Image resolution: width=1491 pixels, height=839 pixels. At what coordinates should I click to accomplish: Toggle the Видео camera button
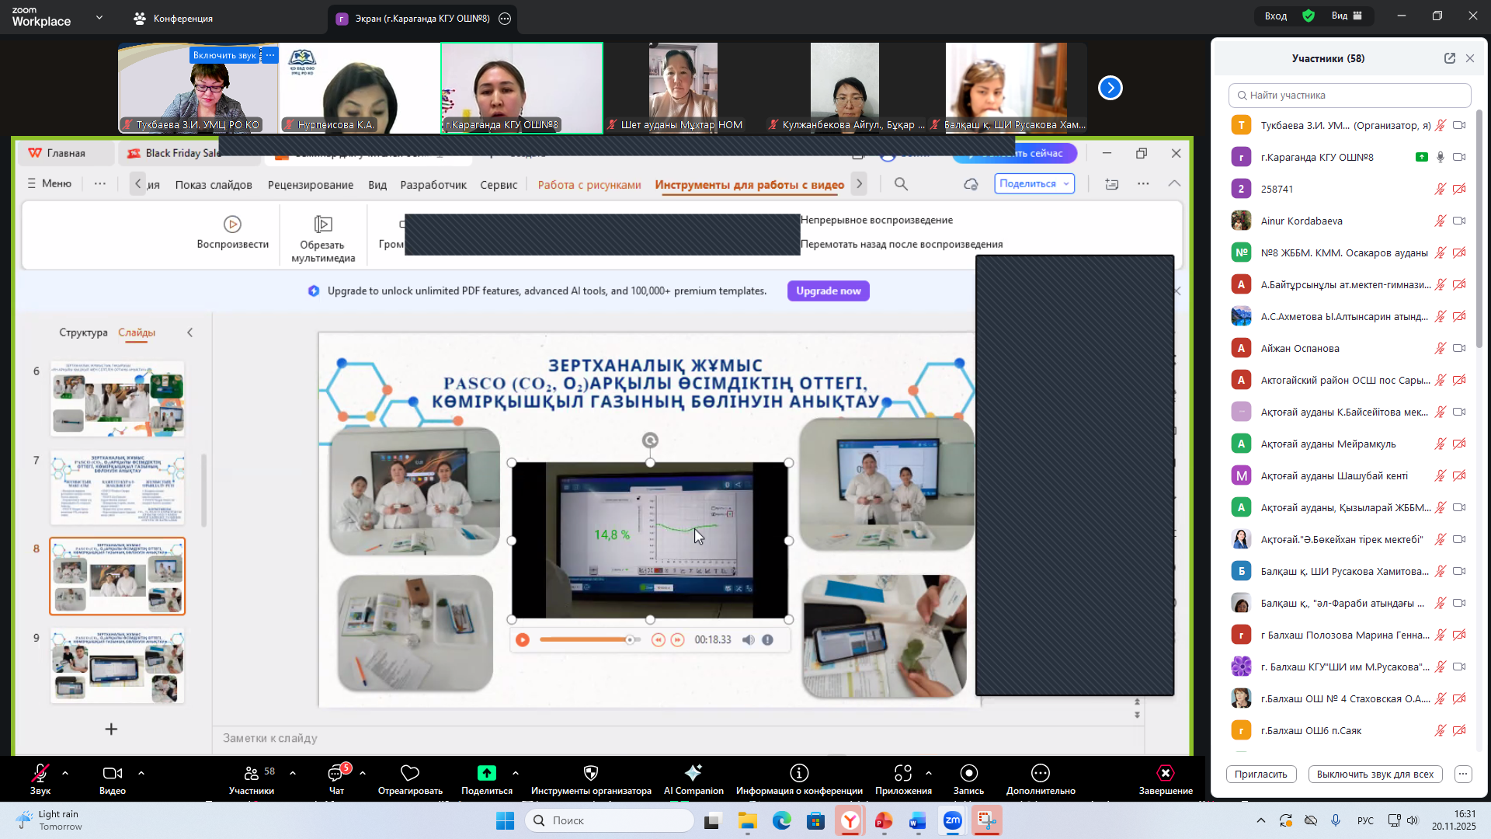[x=113, y=774]
